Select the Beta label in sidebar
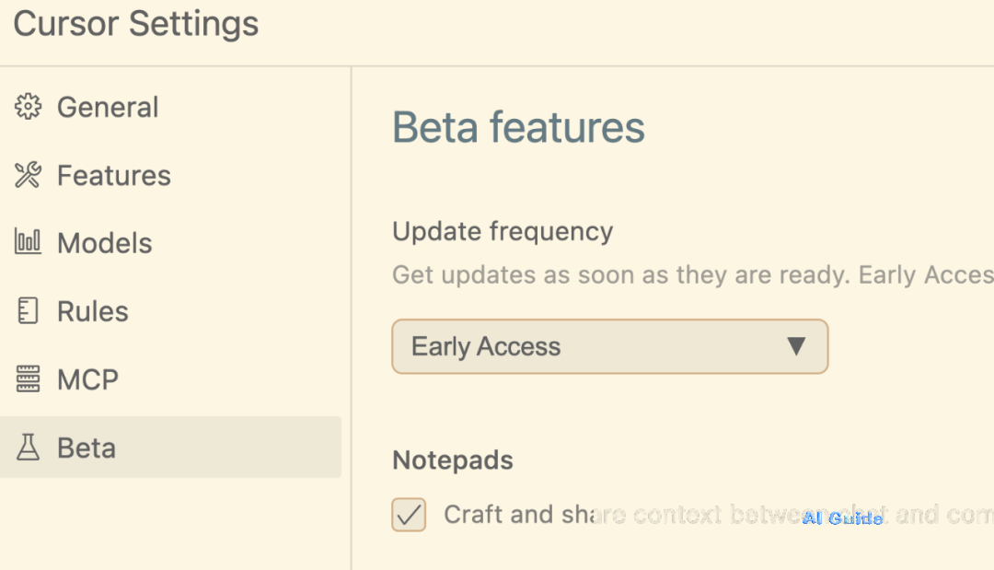Screen dimensions: 994x570 tap(87, 448)
